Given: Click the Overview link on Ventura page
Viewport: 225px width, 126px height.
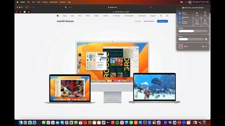Looking at the screenshot, I should coord(138,21).
